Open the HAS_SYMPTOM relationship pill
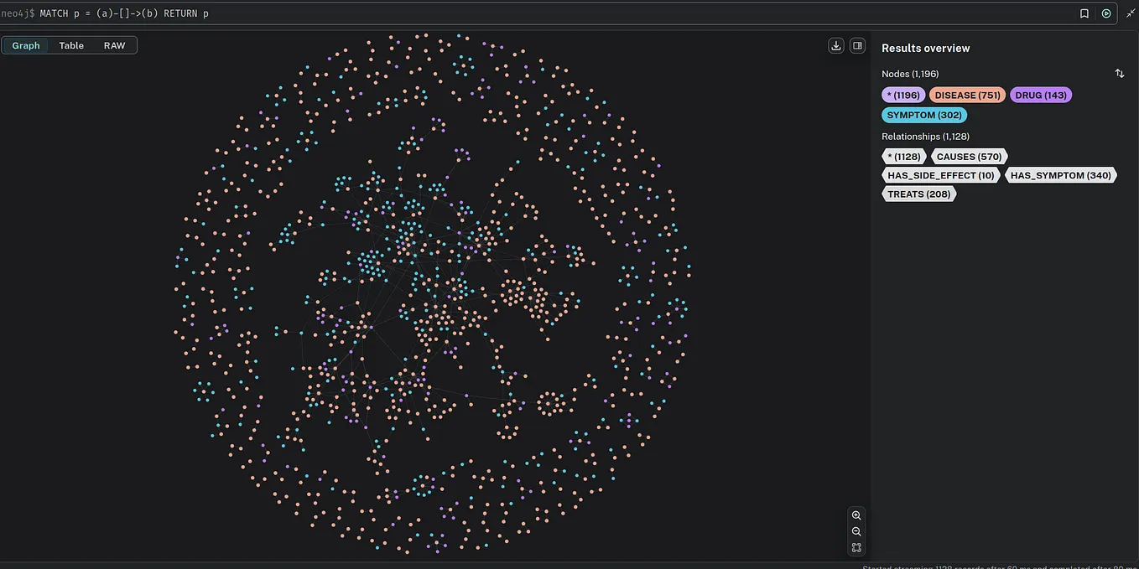 [x=1060, y=174]
